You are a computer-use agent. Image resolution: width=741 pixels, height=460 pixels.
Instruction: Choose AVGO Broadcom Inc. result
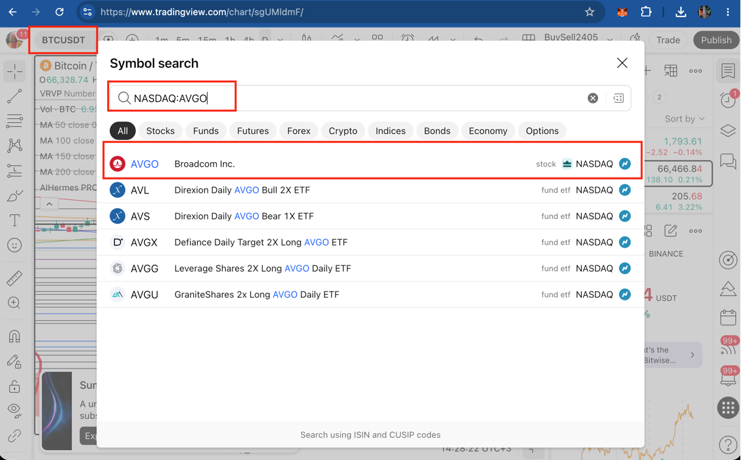coord(371,164)
